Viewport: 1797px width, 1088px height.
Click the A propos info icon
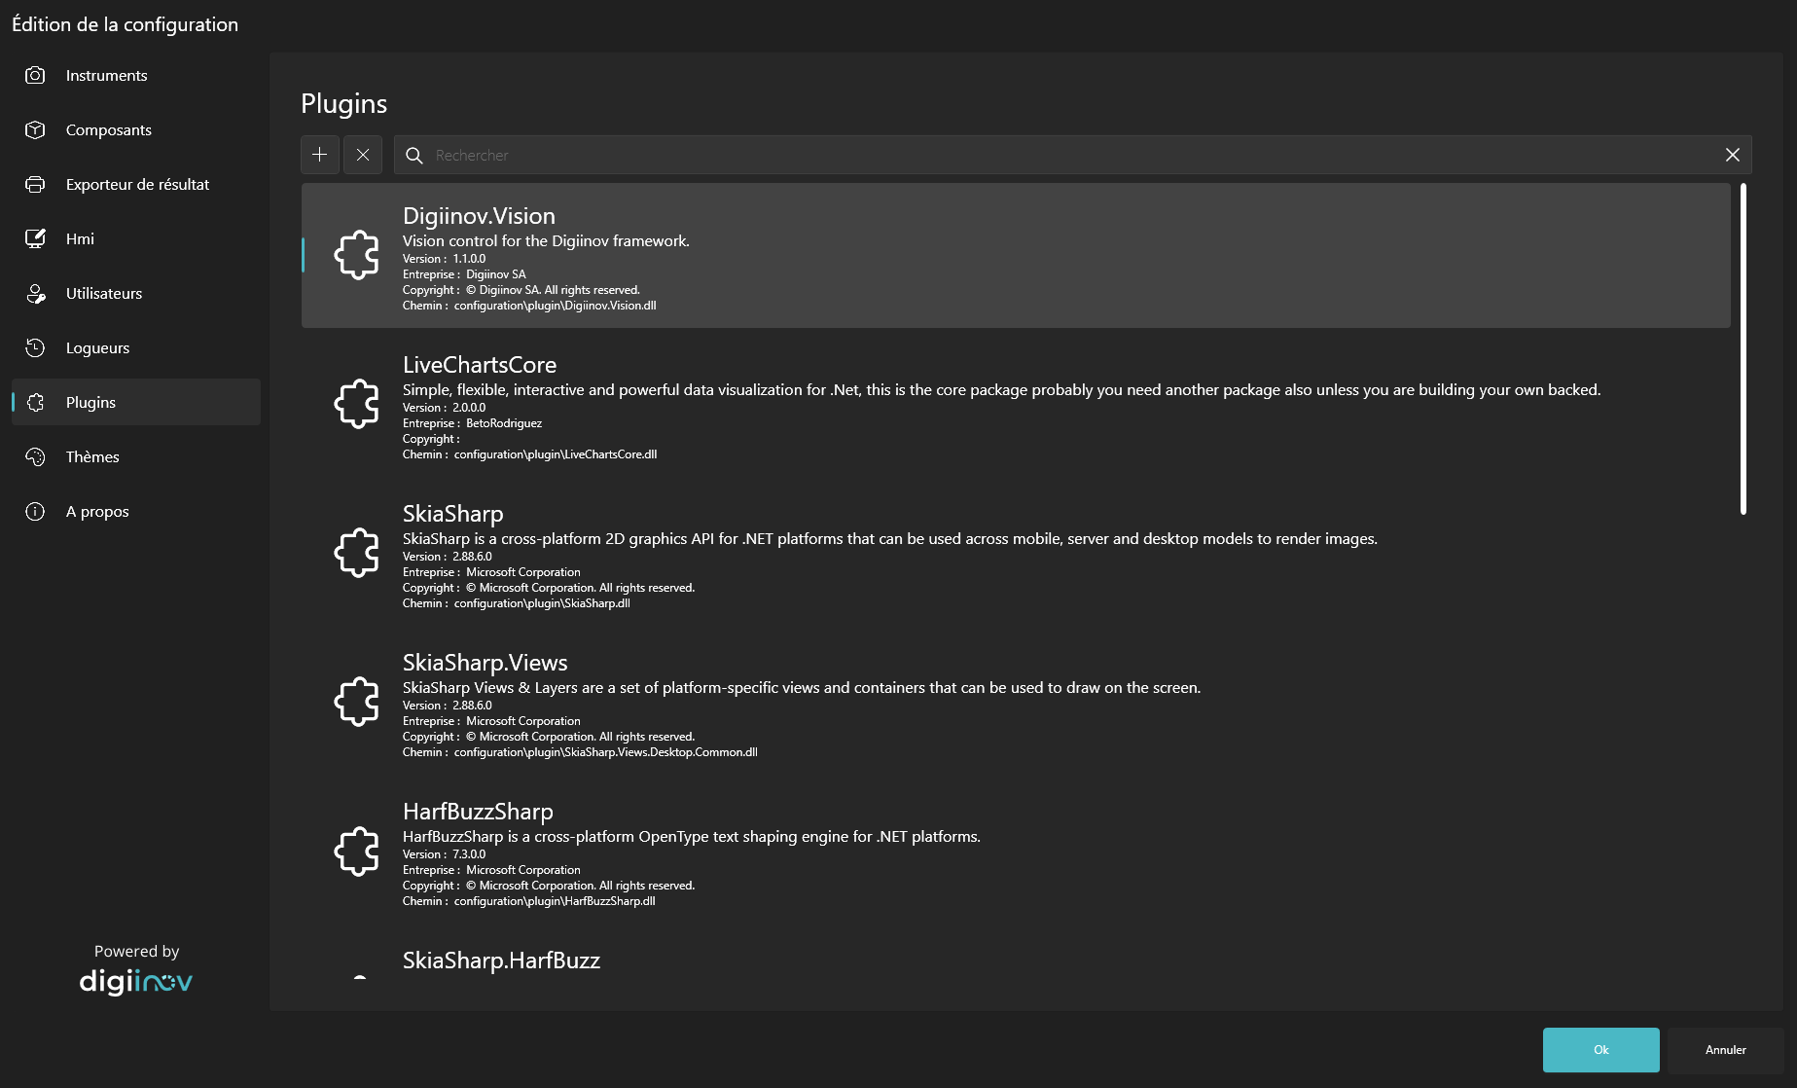pos(35,511)
